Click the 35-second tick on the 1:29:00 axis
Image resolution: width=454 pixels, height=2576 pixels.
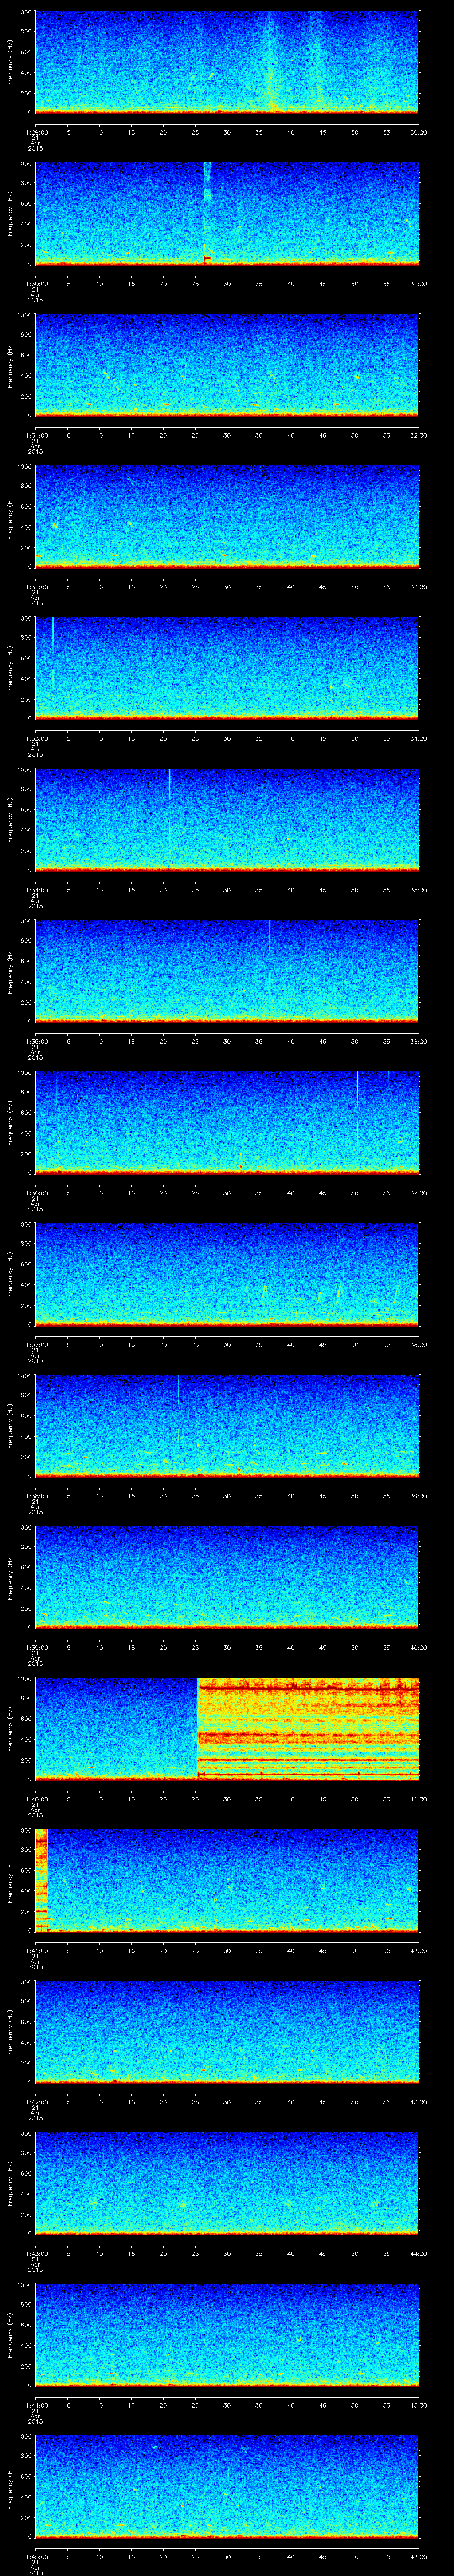coord(258,132)
